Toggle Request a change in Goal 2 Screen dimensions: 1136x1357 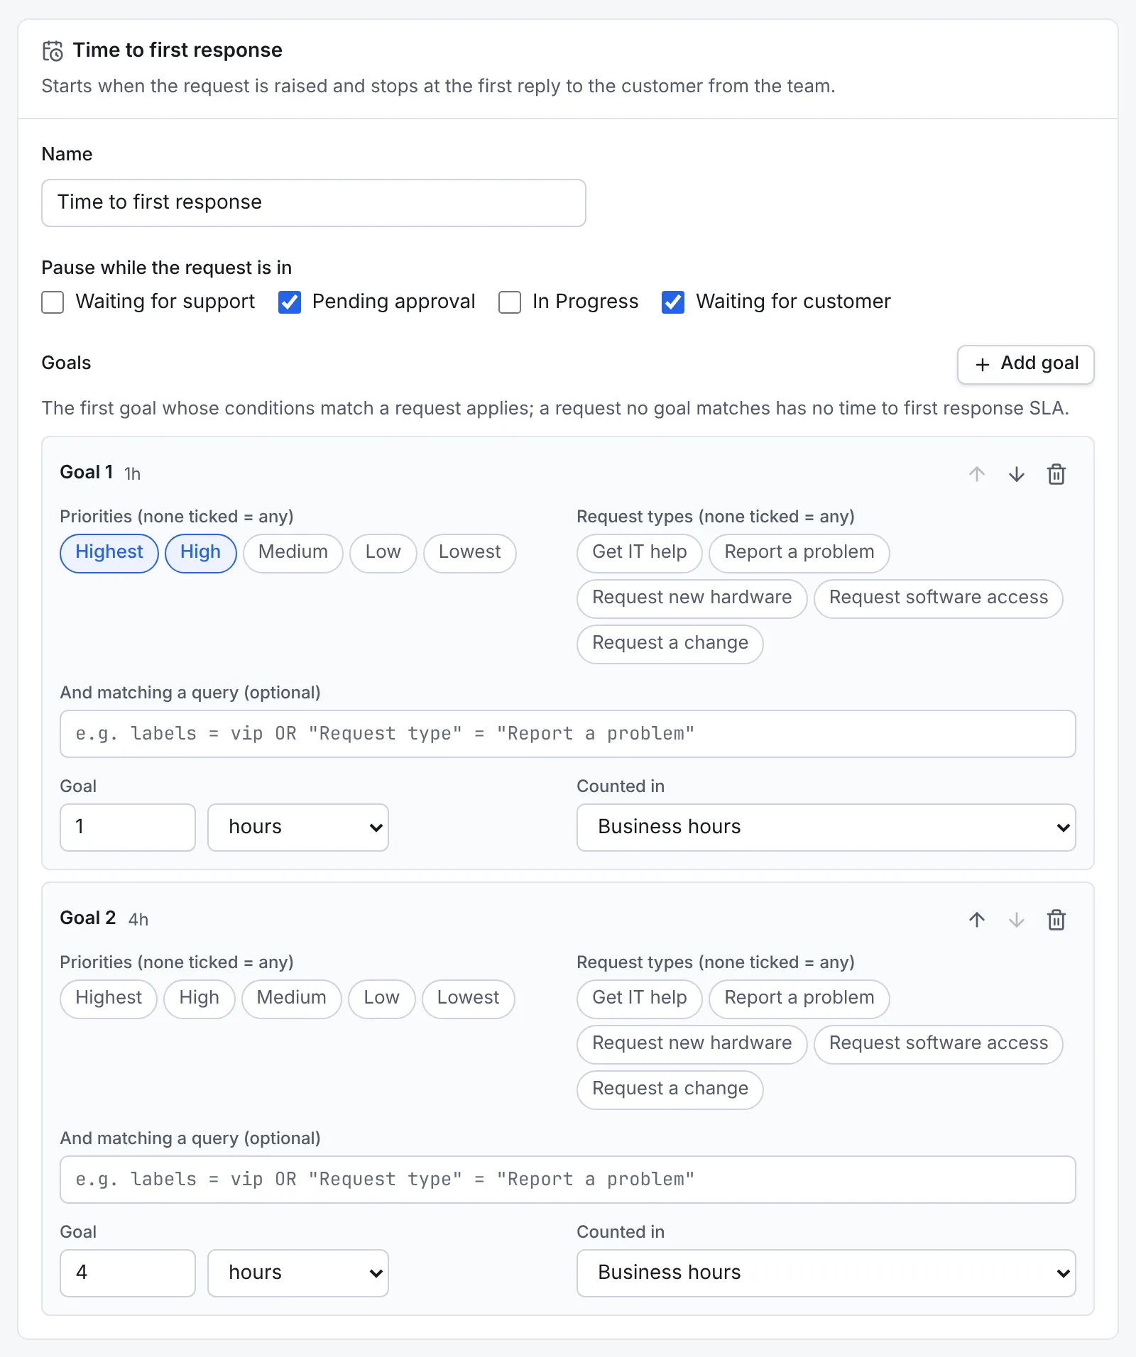[670, 1089]
